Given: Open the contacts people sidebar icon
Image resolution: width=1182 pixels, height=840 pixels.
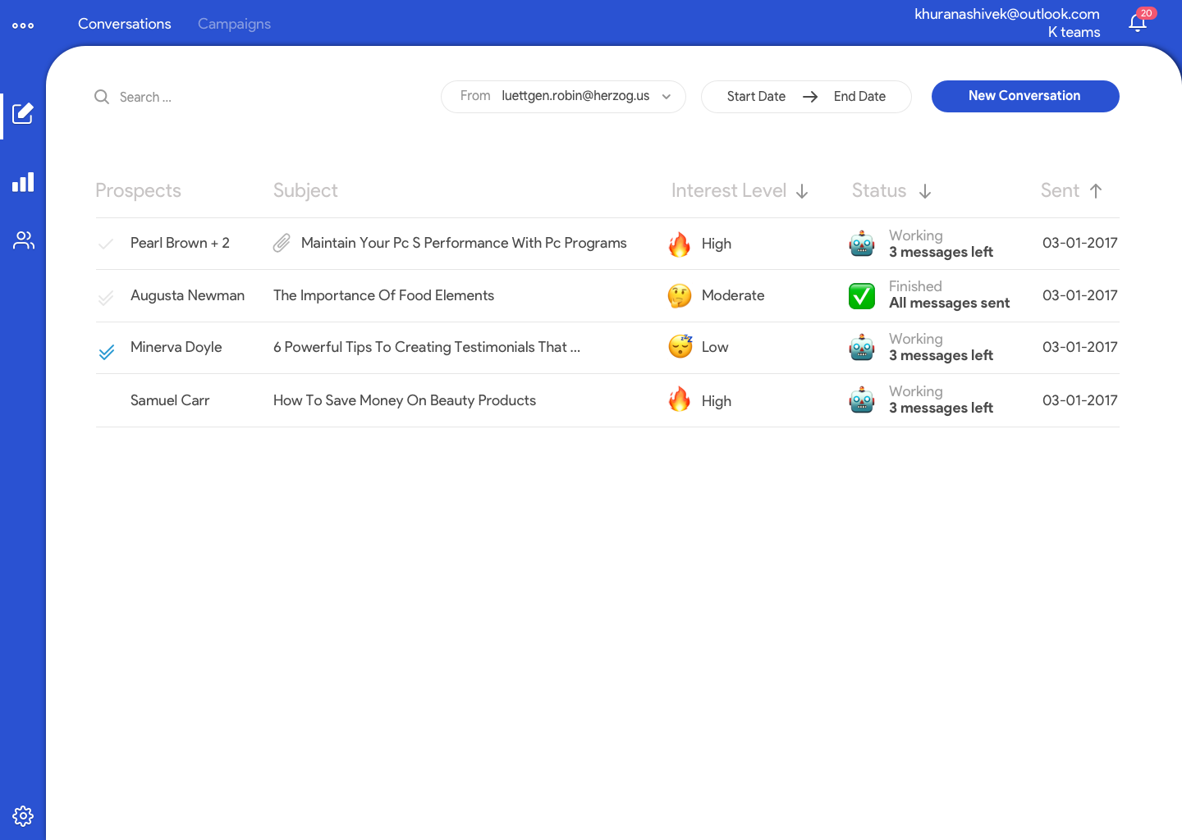Looking at the screenshot, I should click(x=23, y=240).
